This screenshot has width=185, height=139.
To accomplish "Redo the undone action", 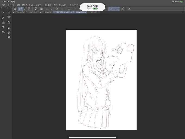I will pyautogui.click(x=62, y=9).
